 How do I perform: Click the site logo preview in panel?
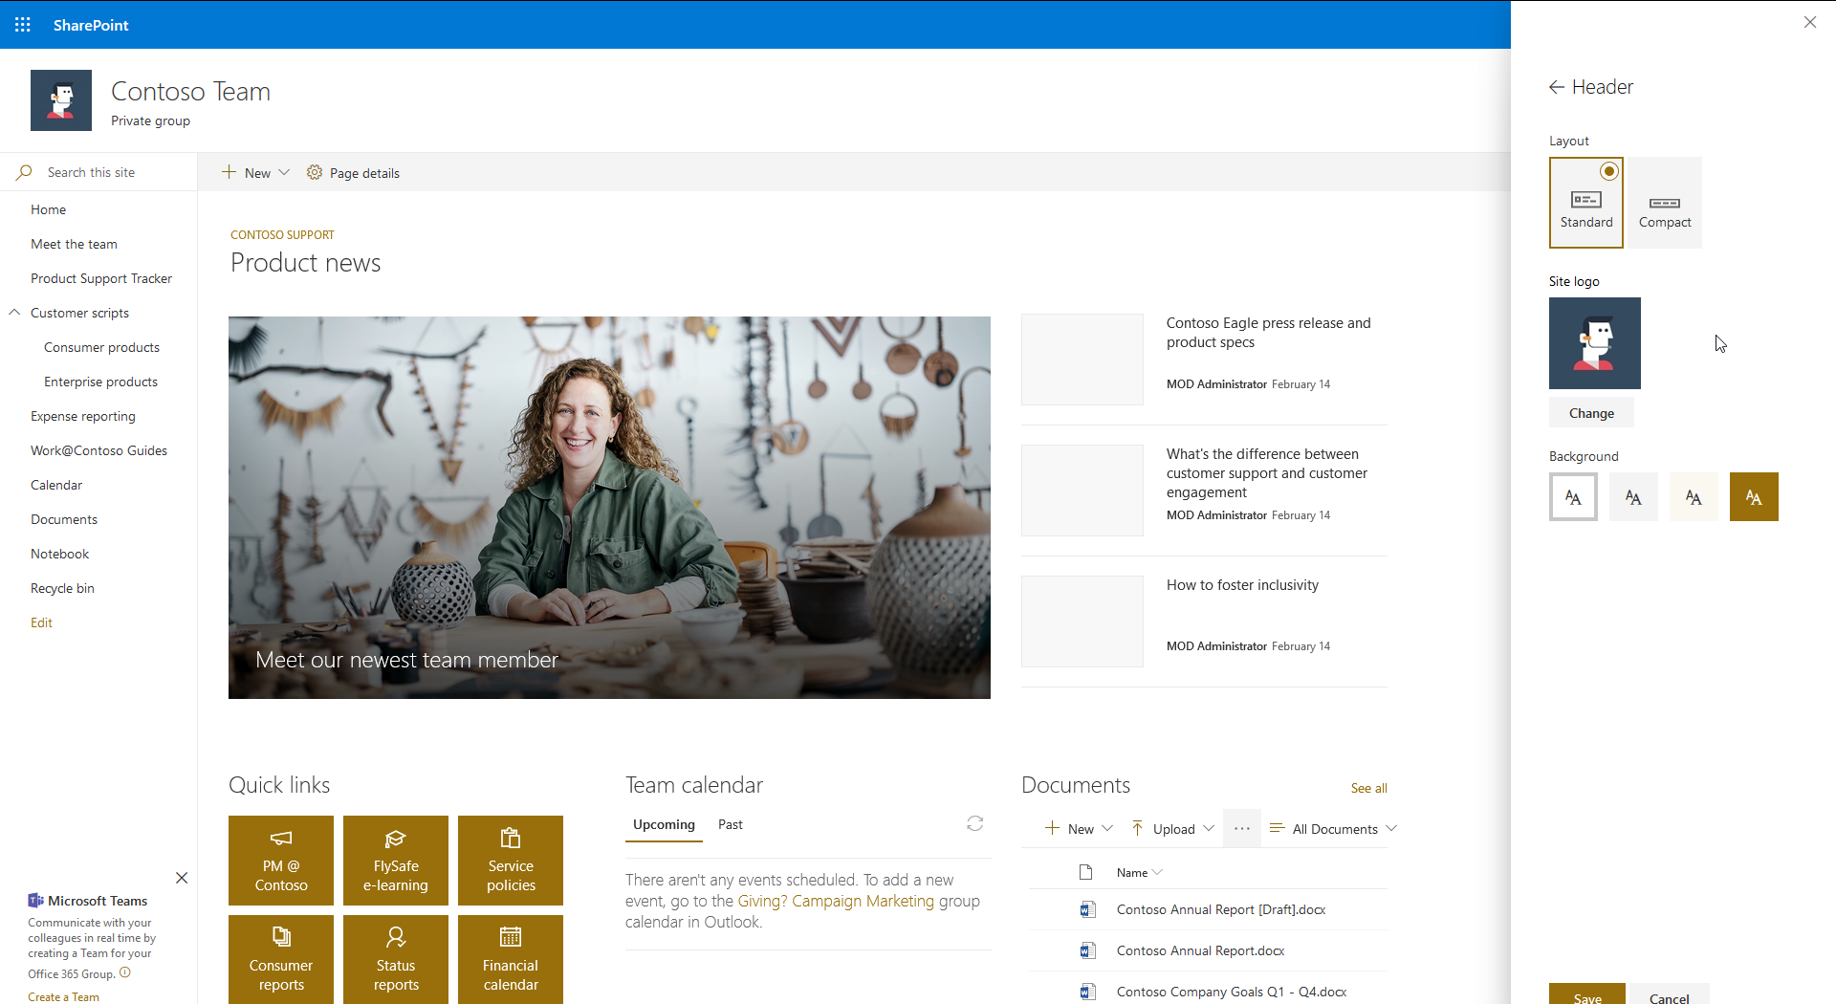tap(1595, 343)
